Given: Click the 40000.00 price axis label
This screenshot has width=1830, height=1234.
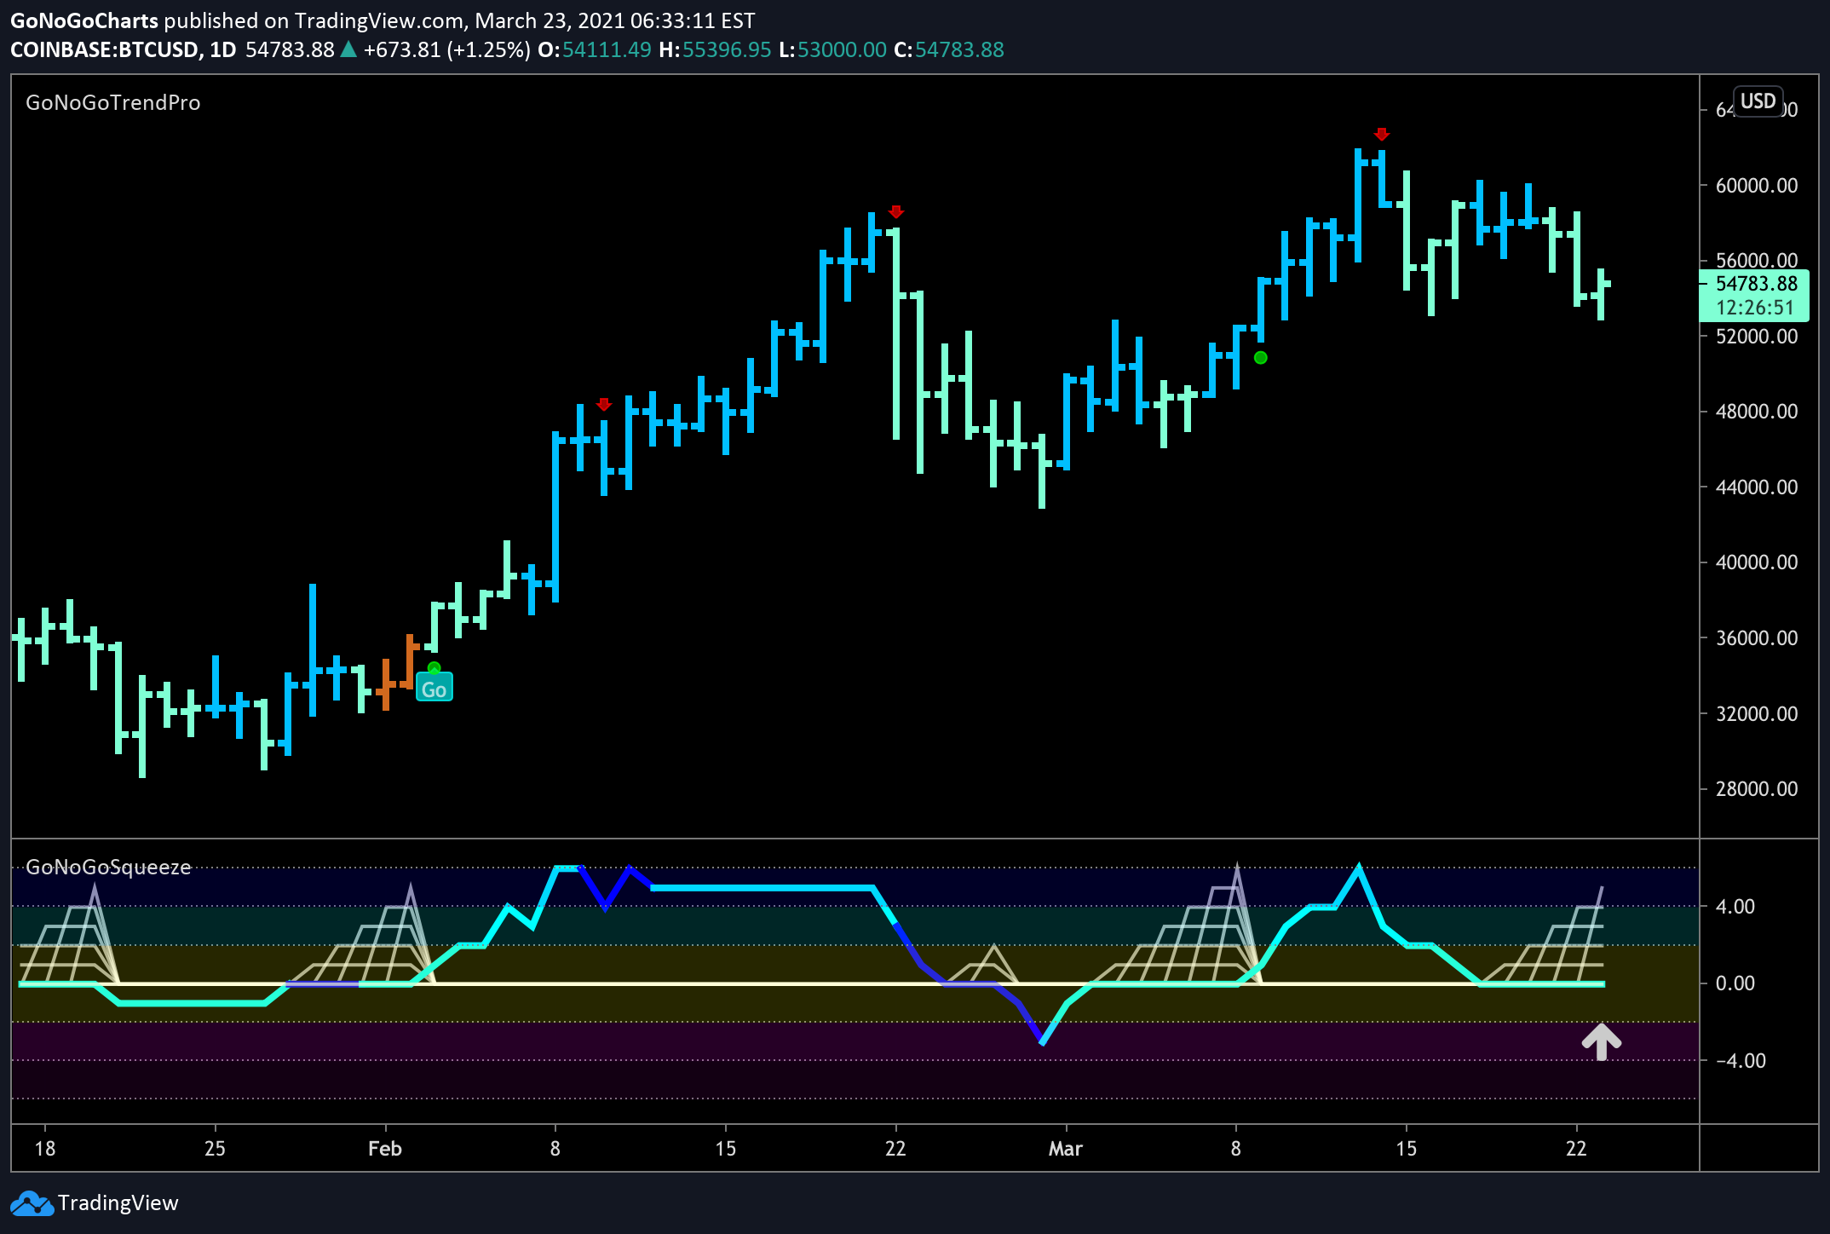Looking at the screenshot, I should 1757,562.
